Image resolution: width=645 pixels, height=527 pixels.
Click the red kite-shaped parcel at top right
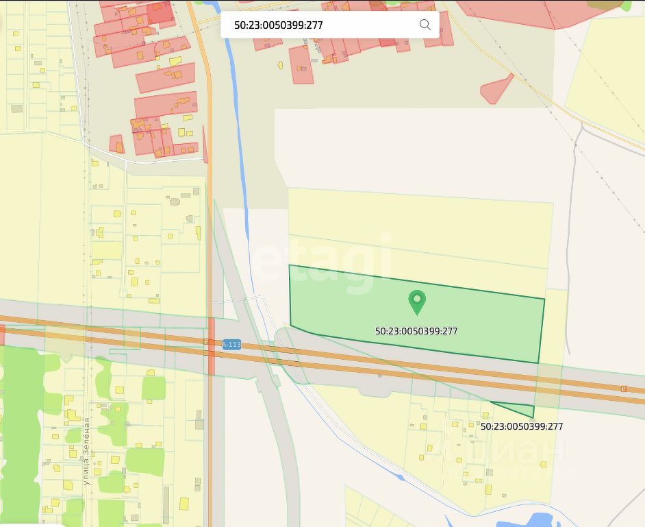pyautogui.click(x=496, y=89)
